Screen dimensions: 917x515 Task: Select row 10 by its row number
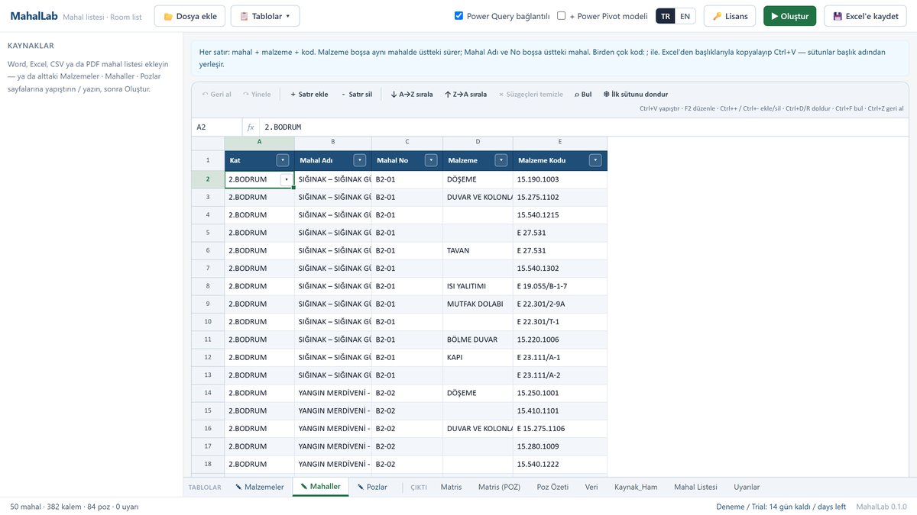click(208, 322)
